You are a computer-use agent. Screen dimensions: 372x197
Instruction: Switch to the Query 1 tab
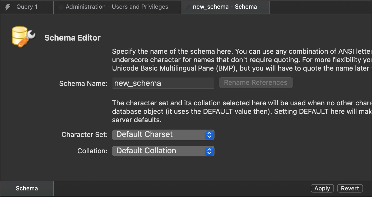pyautogui.click(x=27, y=7)
